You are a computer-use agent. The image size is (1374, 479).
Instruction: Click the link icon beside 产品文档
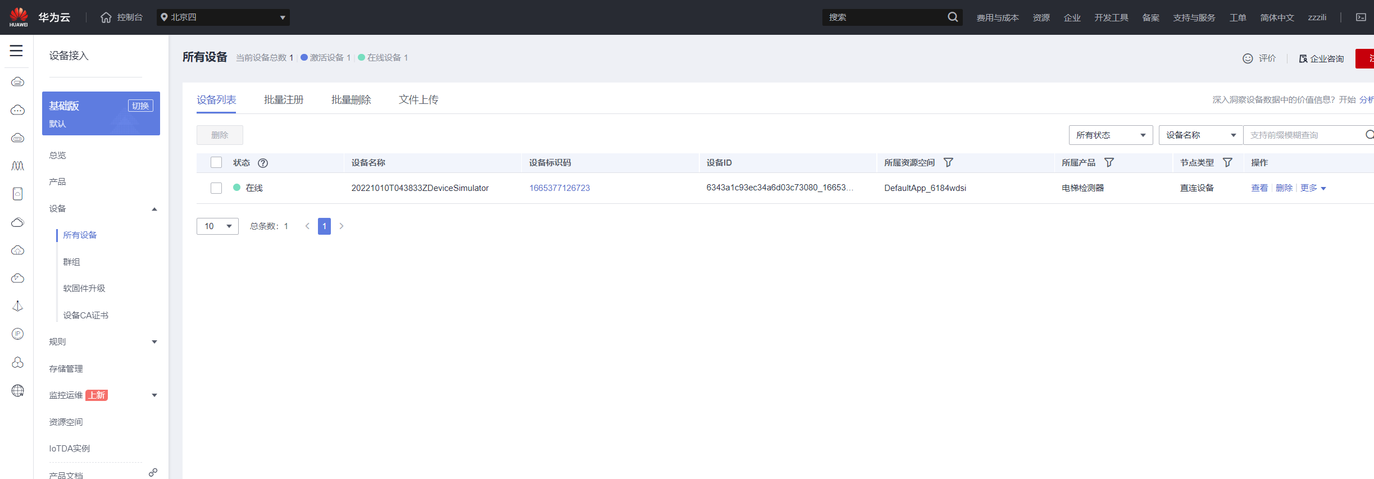pyautogui.click(x=153, y=473)
